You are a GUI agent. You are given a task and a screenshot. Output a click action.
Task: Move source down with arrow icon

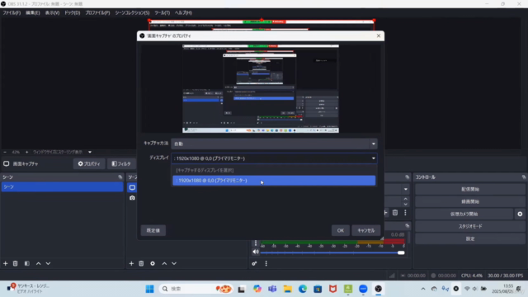(174, 263)
